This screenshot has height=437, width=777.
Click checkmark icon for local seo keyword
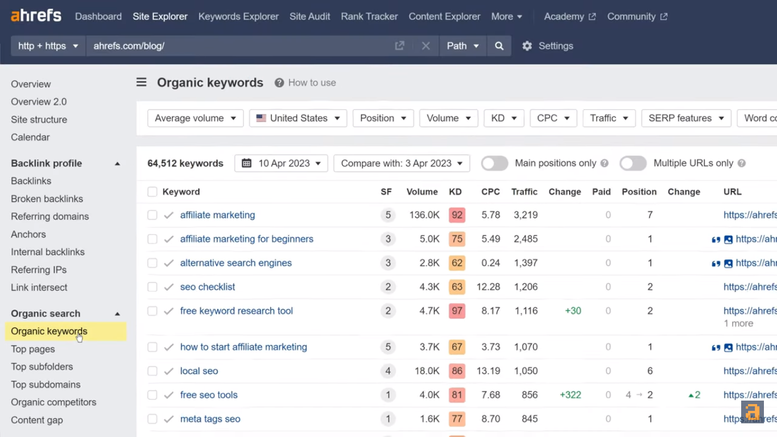coord(169,371)
